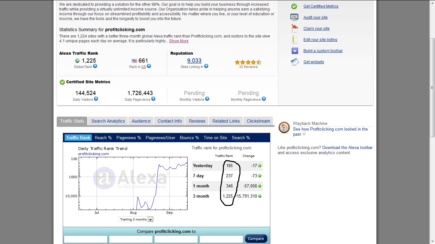The width and height of the screenshot is (435, 244).
Task: Click the 1,726,443 Daily Pageviews value
Action: (140, 93)
